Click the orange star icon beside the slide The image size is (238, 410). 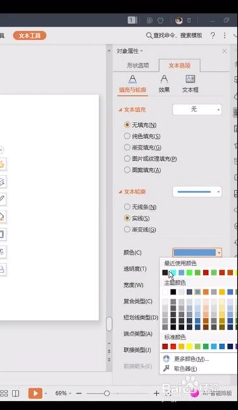pos(2,164)
